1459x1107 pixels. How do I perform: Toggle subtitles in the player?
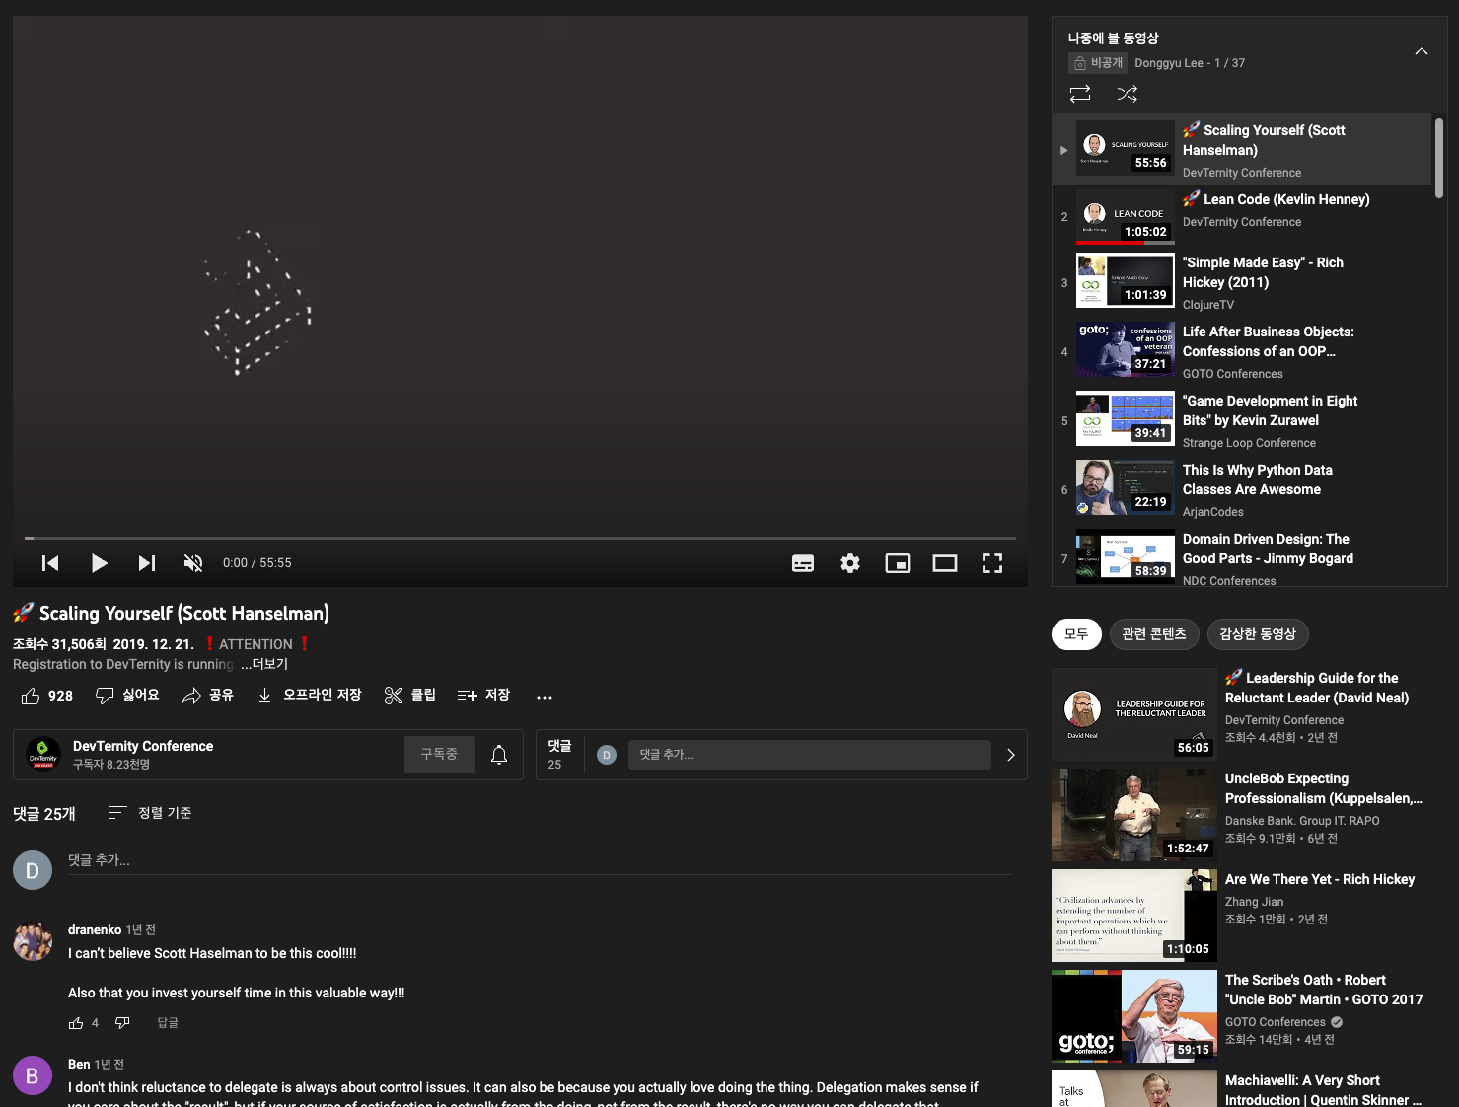tap(803, 563)
